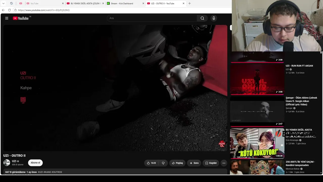
Task: Open new browser tab with plus
Action: coord(190,4)
